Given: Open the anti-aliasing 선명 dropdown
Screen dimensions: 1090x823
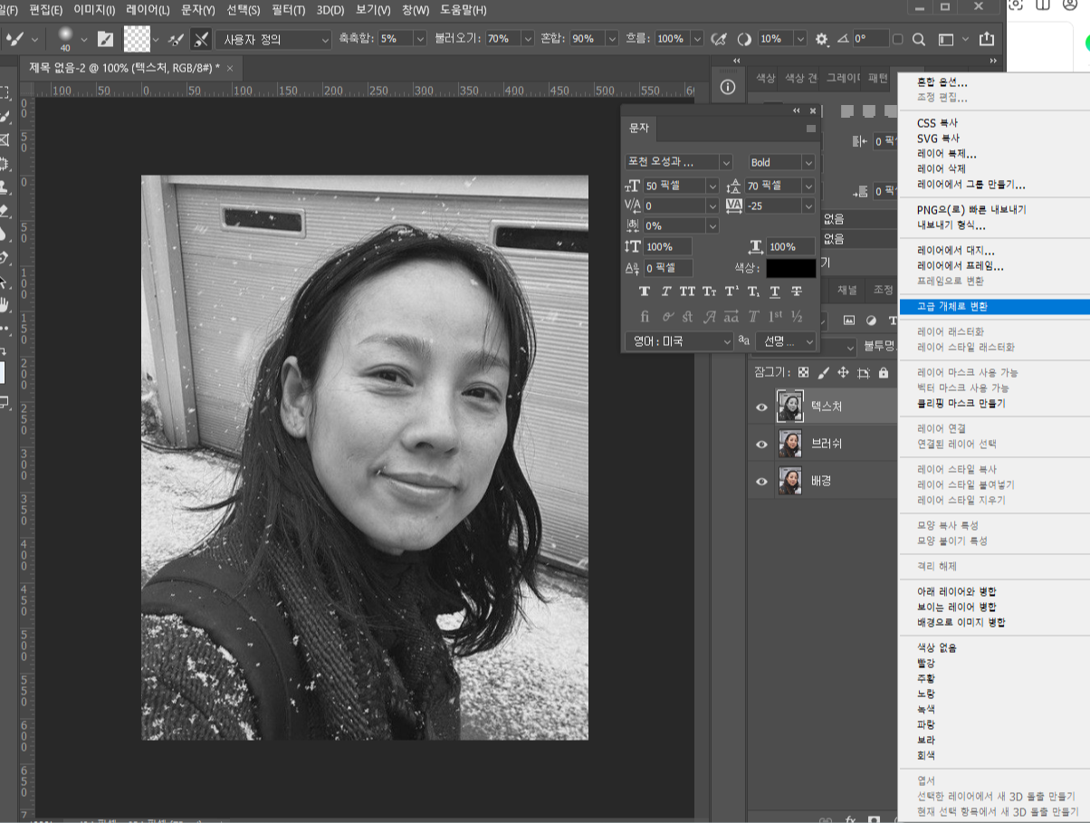Looking at the screenshot, I should (785, 341).
